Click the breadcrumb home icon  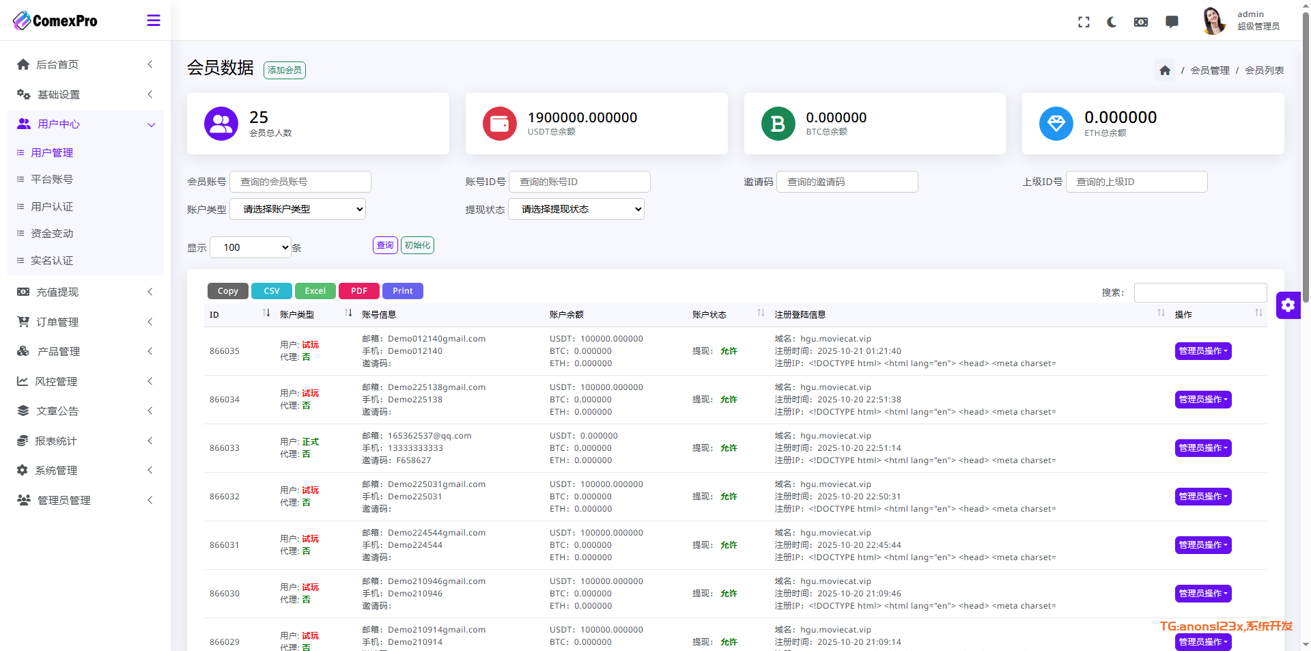pyautogui.click(x=1165, y=70)
